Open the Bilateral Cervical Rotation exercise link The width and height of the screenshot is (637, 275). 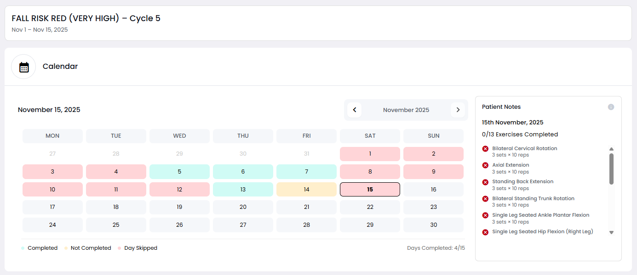pos(524,148)
